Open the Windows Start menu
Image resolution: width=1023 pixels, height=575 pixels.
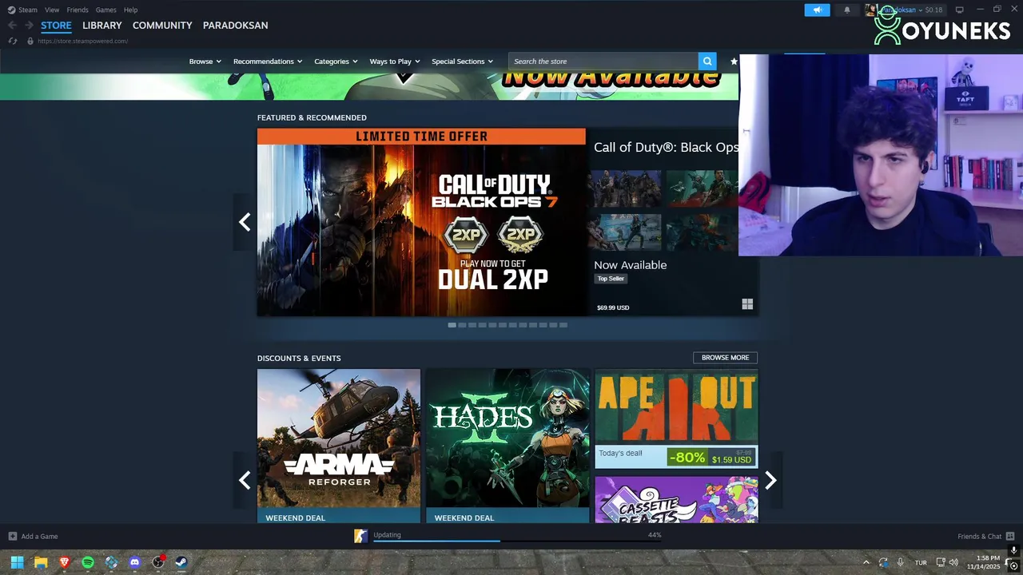tap(17, 562)
